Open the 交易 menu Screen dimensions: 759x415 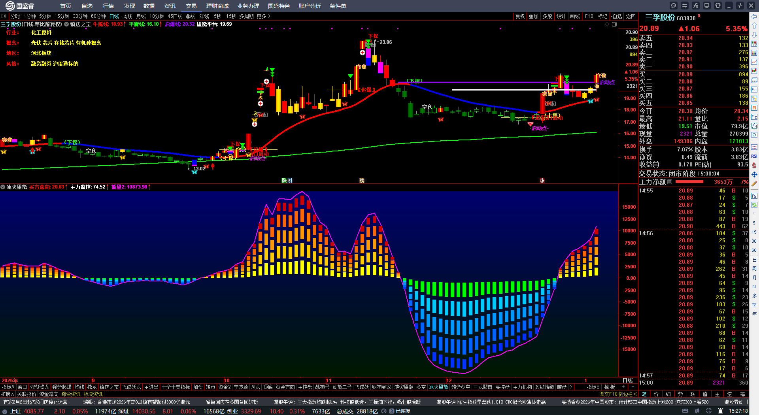click(x=191, y=6)
